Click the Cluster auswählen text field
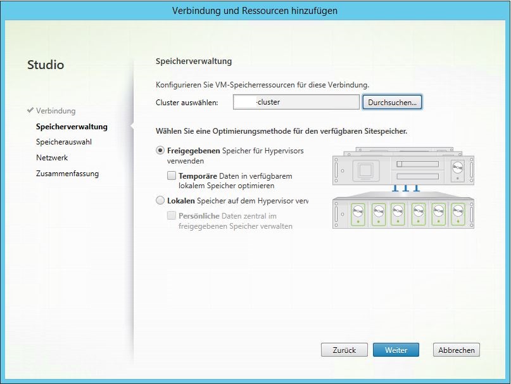Image resolution: width=511 pixels, height=384 pixels. (x=296, y=102)
